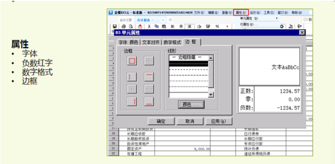This screenshot has height=164, width=335.
Task: Select the highlighted dotted line style
Action: 189,63
